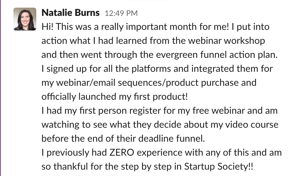The width and height of the screenshot is (291, 176).
Task: Click the line "officially launched my first product!"
Action: (x=115, y=97)
